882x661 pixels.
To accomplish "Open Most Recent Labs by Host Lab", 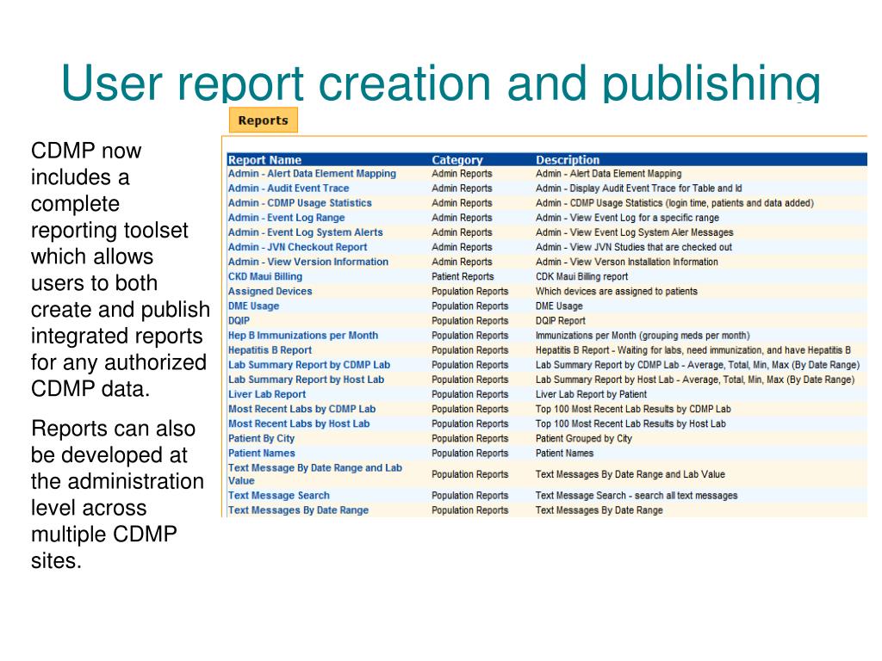I will (299, 423).
